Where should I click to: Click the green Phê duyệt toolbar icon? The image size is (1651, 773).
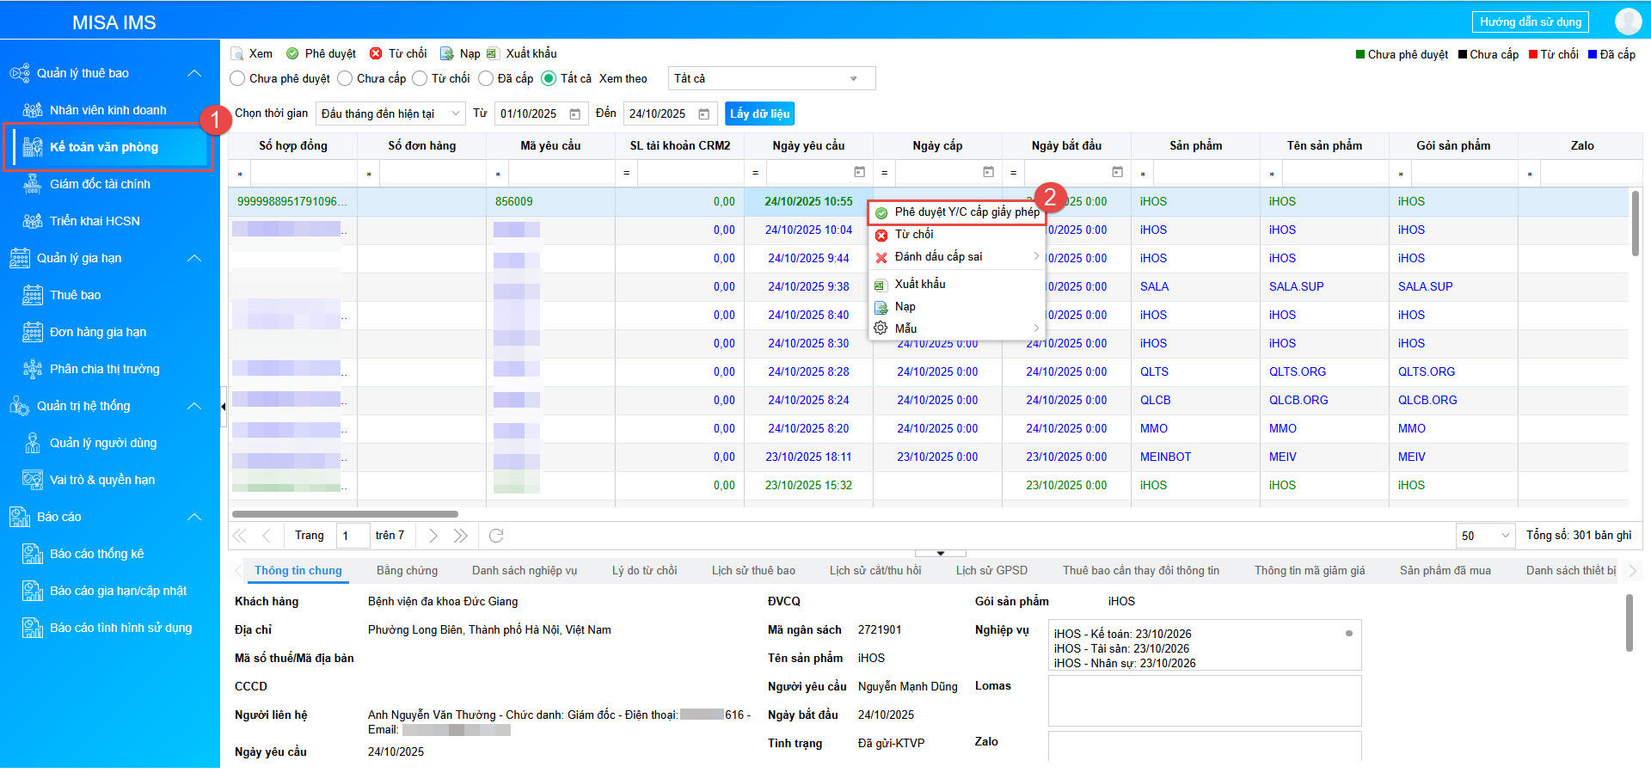(292, 53)
